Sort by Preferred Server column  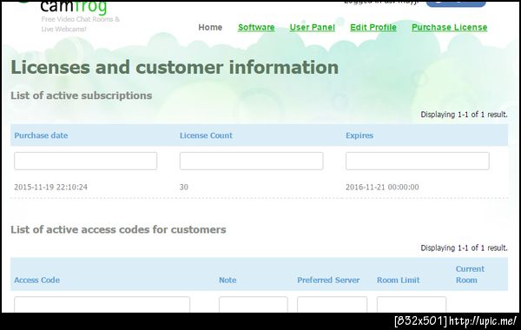coord(328,280)
